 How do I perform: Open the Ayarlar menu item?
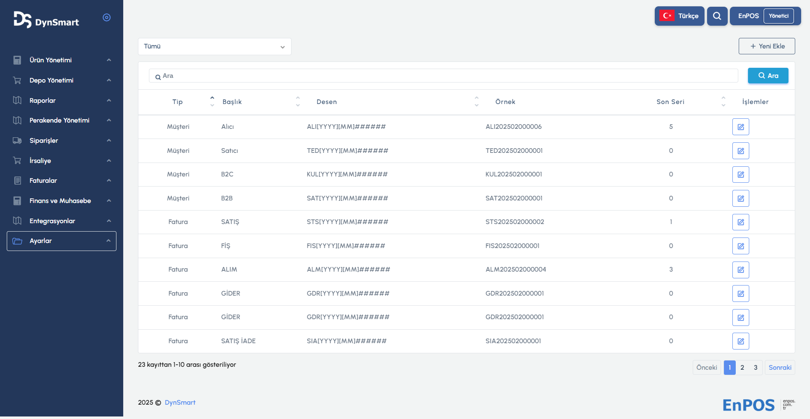[x=62, y=241]
